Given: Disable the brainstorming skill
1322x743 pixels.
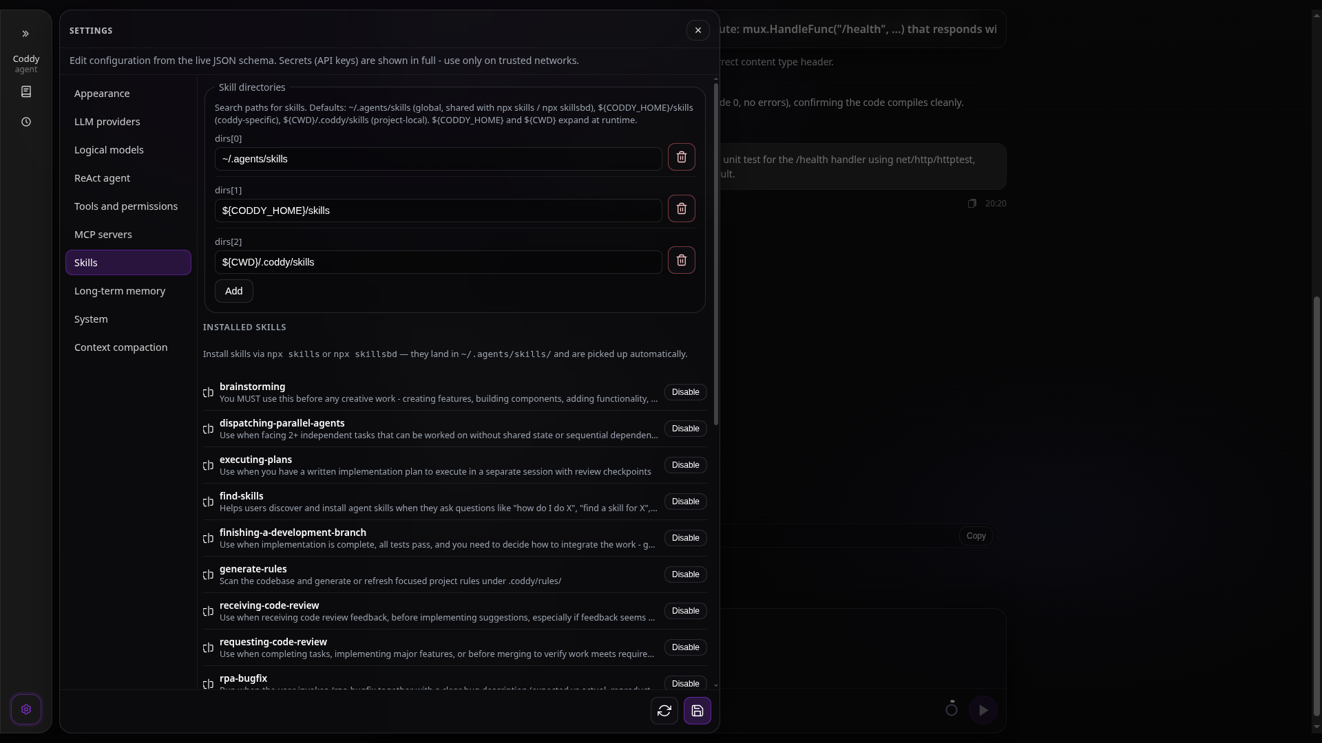Looking at the screenshot, I should pos(685,392).
